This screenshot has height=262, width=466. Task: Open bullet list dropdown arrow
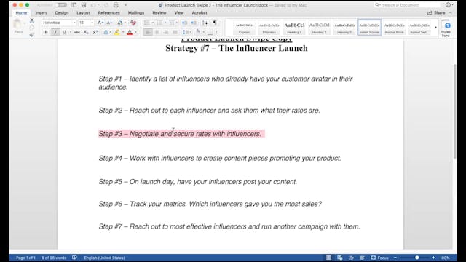coord(153,23)
